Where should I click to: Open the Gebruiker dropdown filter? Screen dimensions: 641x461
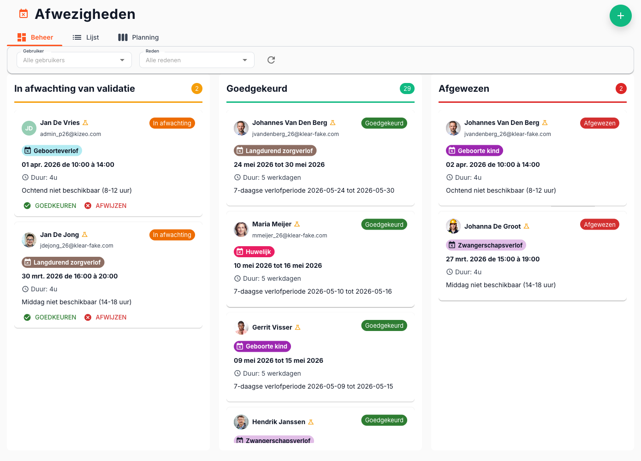click(x=74, y=60)
